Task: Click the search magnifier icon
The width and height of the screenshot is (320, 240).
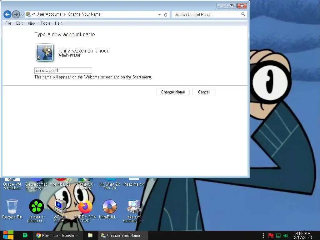Action: 243,14
